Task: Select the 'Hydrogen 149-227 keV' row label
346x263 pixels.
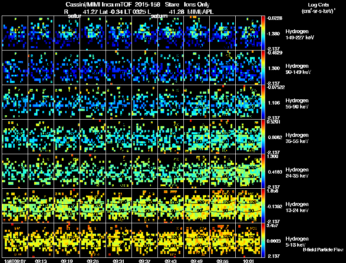Action: pyautogui.click(x=300, y=35)
